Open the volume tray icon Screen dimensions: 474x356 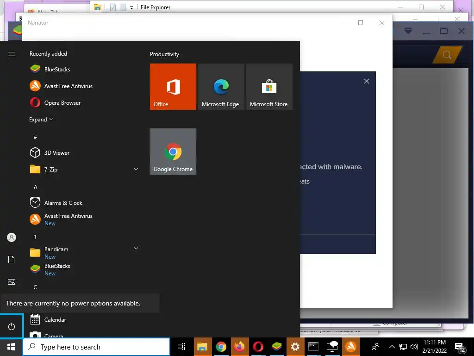tap(414, 347)
